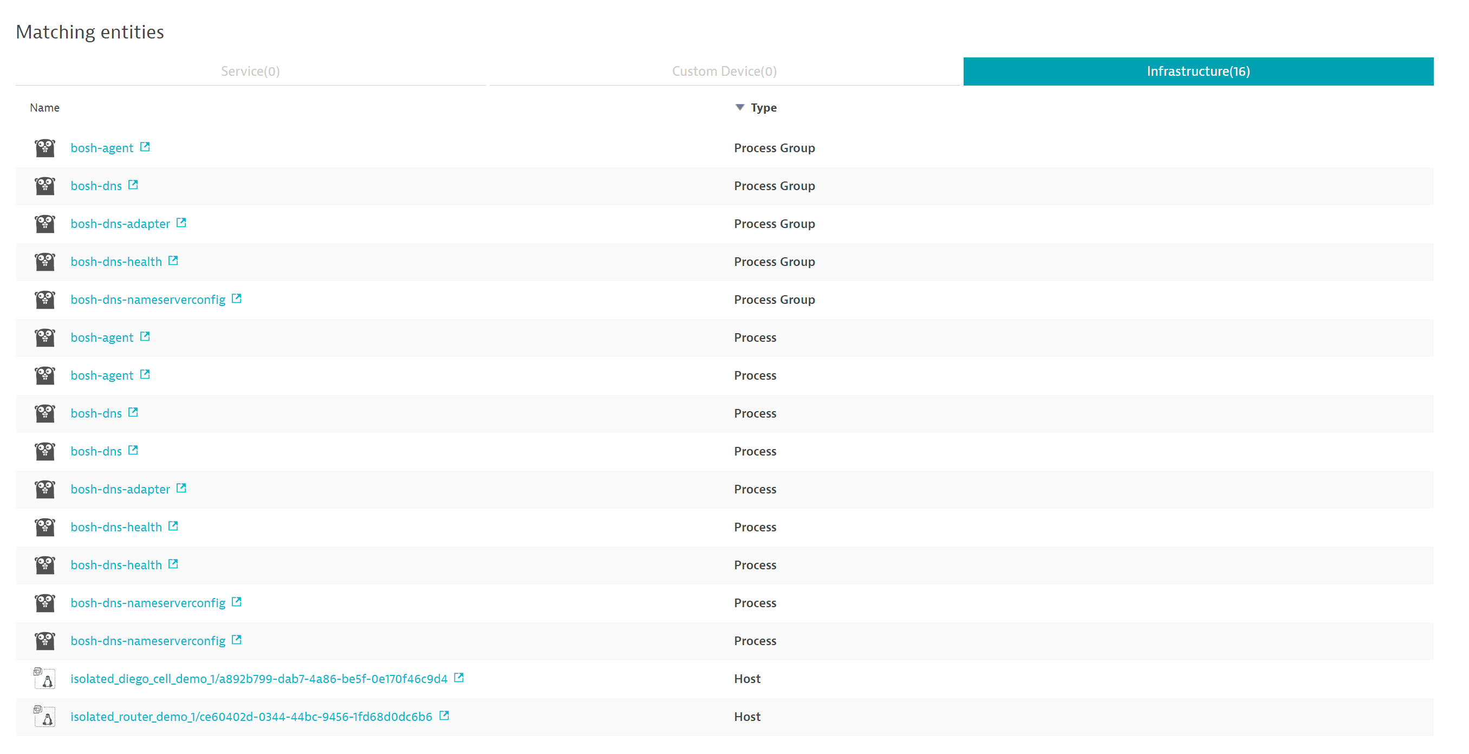Click Go gopher icon of bosh-dns Process Group
Screen dimensions: 1469x754
(45, 186)
